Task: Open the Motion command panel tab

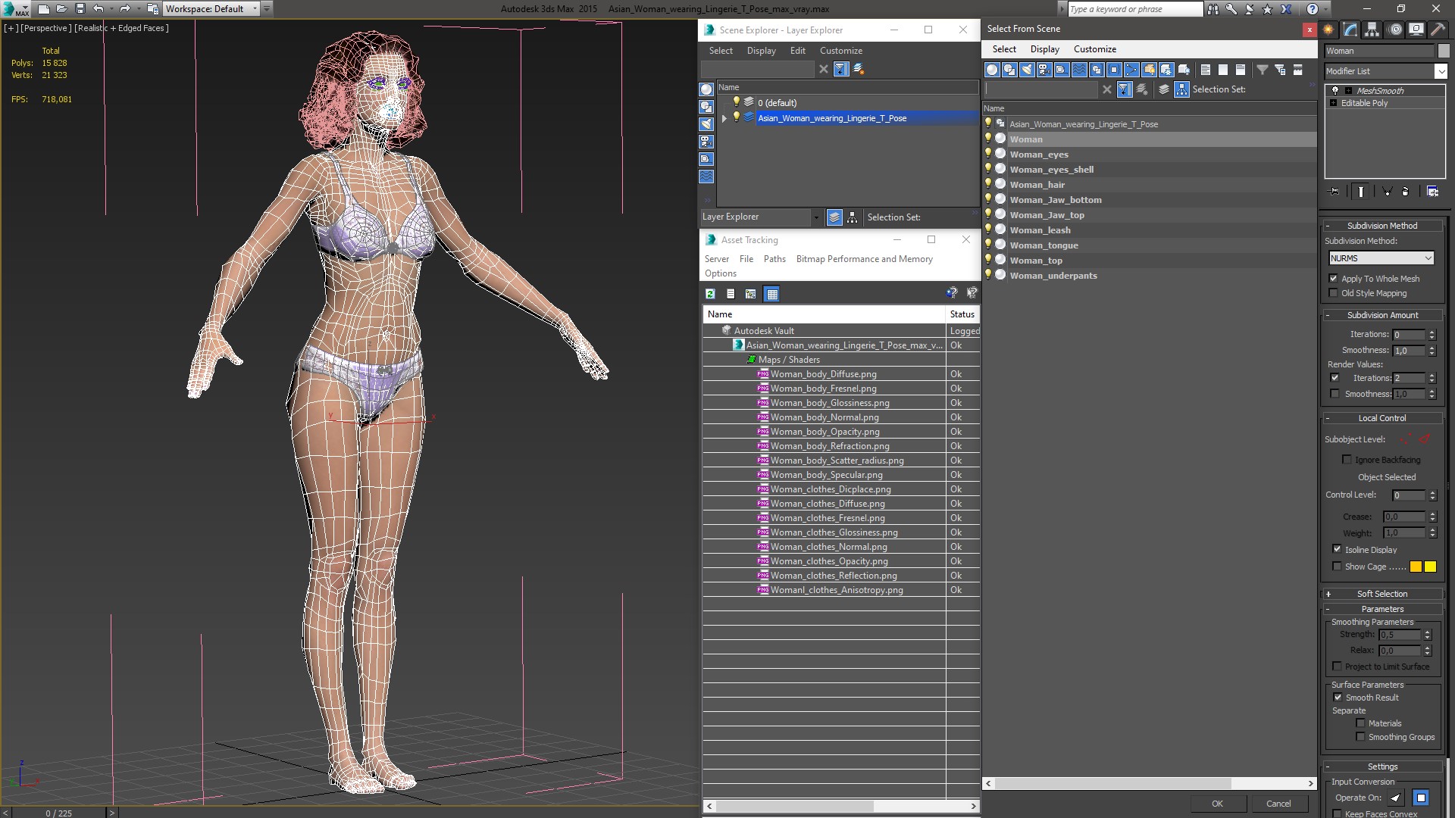Action: tap(1395, 30)
